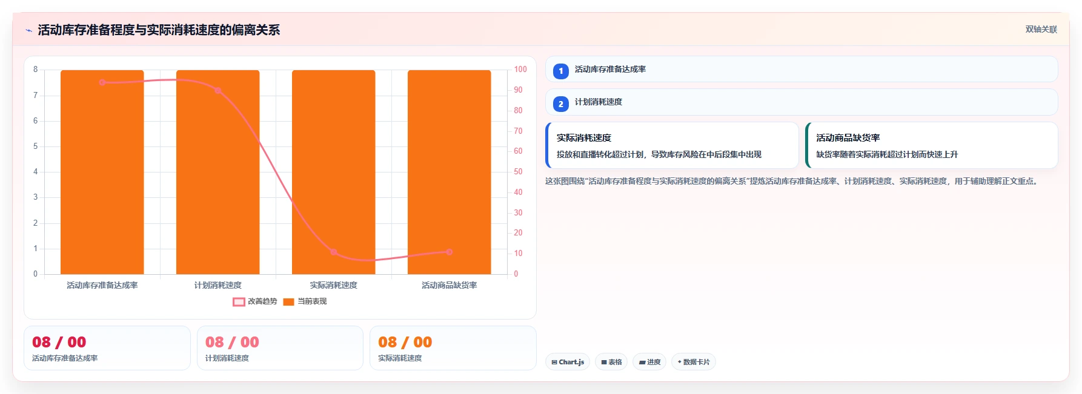Click the chart title 活动库存准备程度与实际消耗速度的偏离关系

(x=159, y=30)
